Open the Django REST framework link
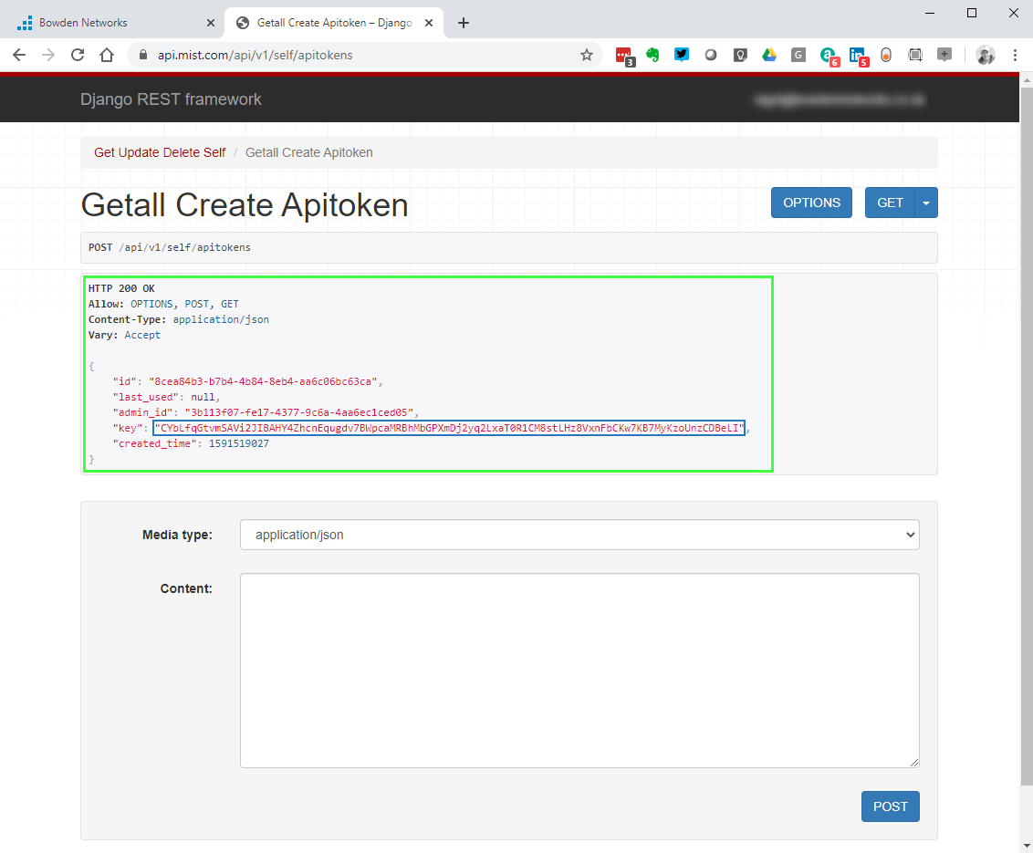 [171, 99]
